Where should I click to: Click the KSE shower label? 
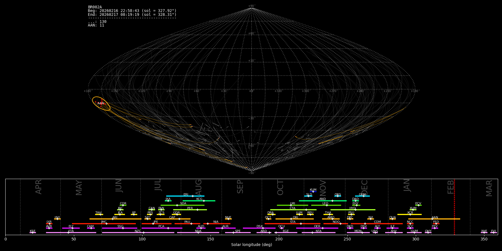[33, 231]
